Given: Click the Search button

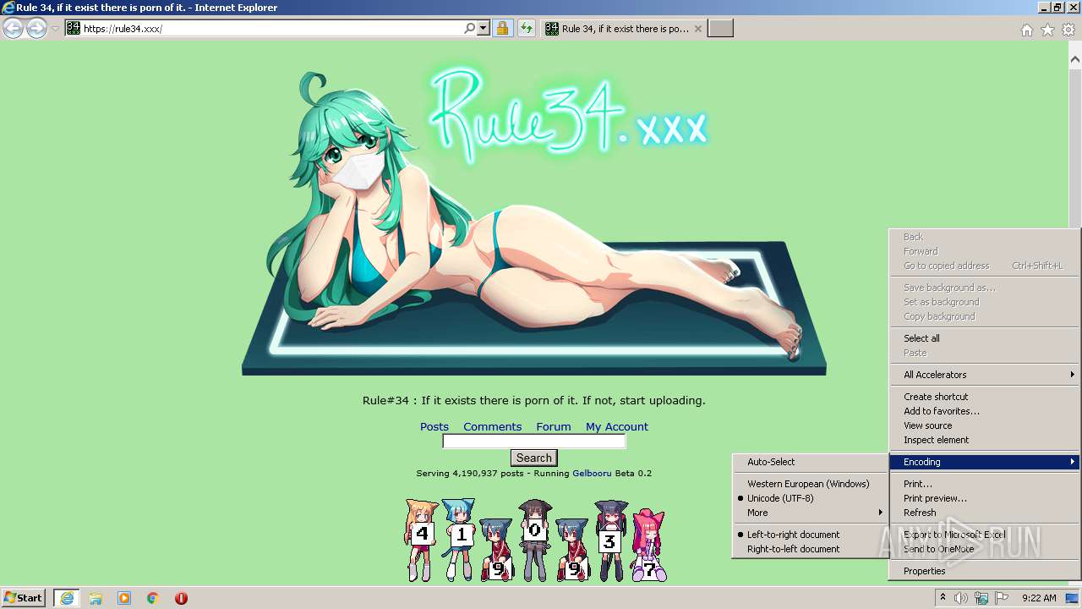Looking at the screenshot, I should pyautogui.click(x=534, y=458).
